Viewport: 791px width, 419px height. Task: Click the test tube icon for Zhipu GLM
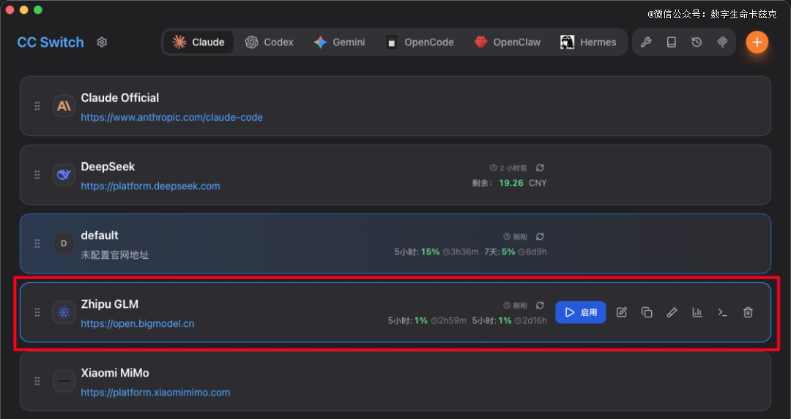(x=672, y=312)
